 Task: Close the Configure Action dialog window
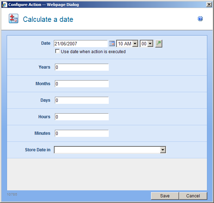[x=209, y=5]
